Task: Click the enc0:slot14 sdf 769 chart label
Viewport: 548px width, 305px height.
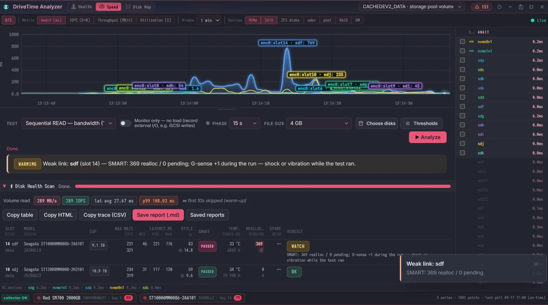Action: [288, 43]
